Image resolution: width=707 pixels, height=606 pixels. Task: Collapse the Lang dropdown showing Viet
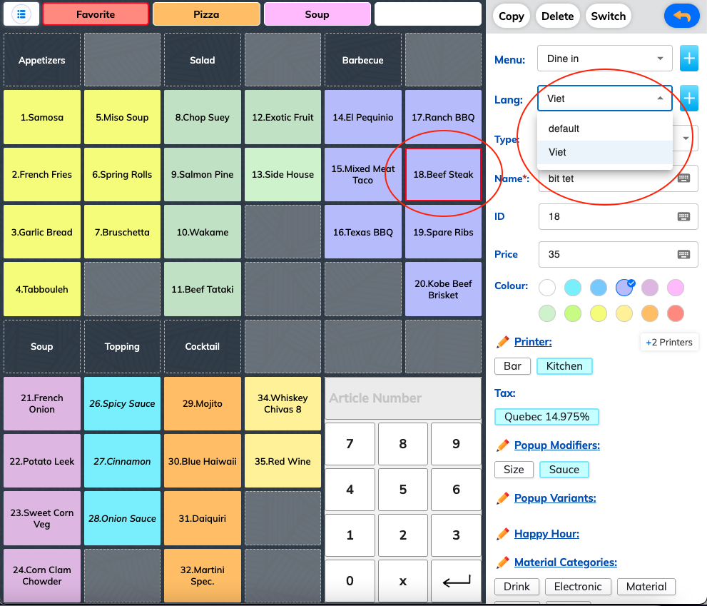(x=605, y=99)
